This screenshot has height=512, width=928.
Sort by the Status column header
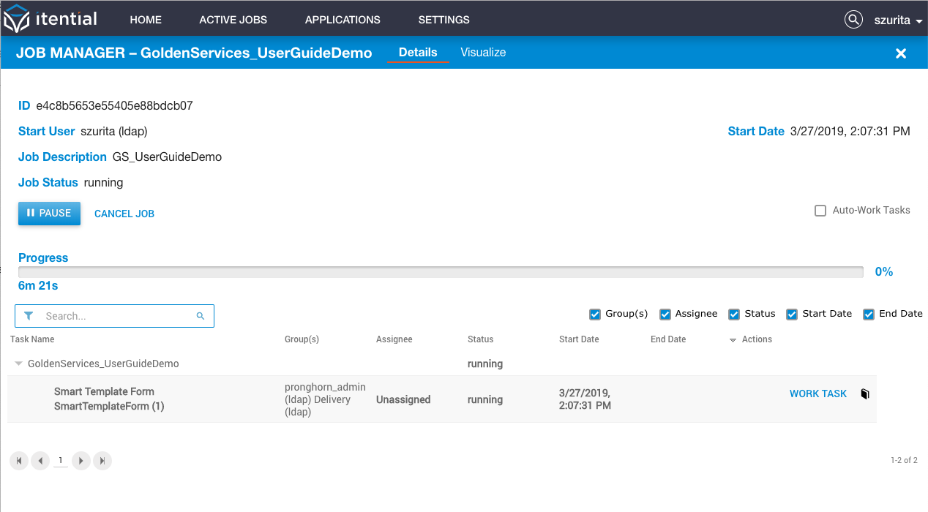(x=480, y=339)
